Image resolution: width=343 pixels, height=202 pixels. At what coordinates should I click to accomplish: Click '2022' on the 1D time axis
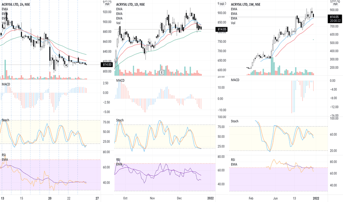(211, 198)
